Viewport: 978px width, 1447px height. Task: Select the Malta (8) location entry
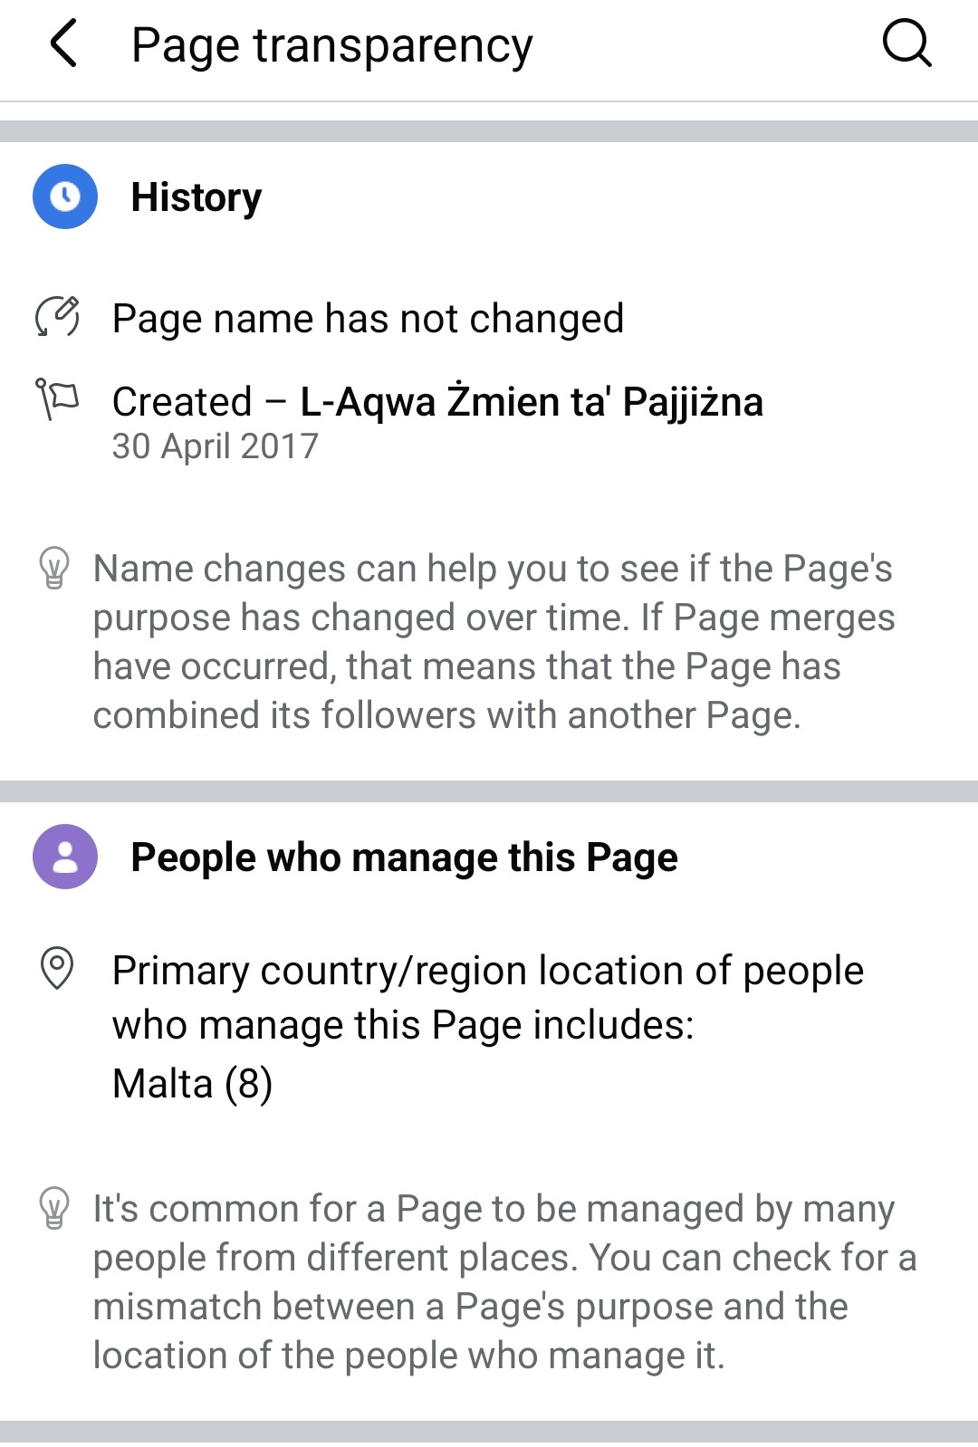[192, 1083]
